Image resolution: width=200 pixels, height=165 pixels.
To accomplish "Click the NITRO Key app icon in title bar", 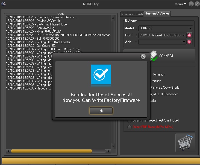I will click(x=4, y=4).
